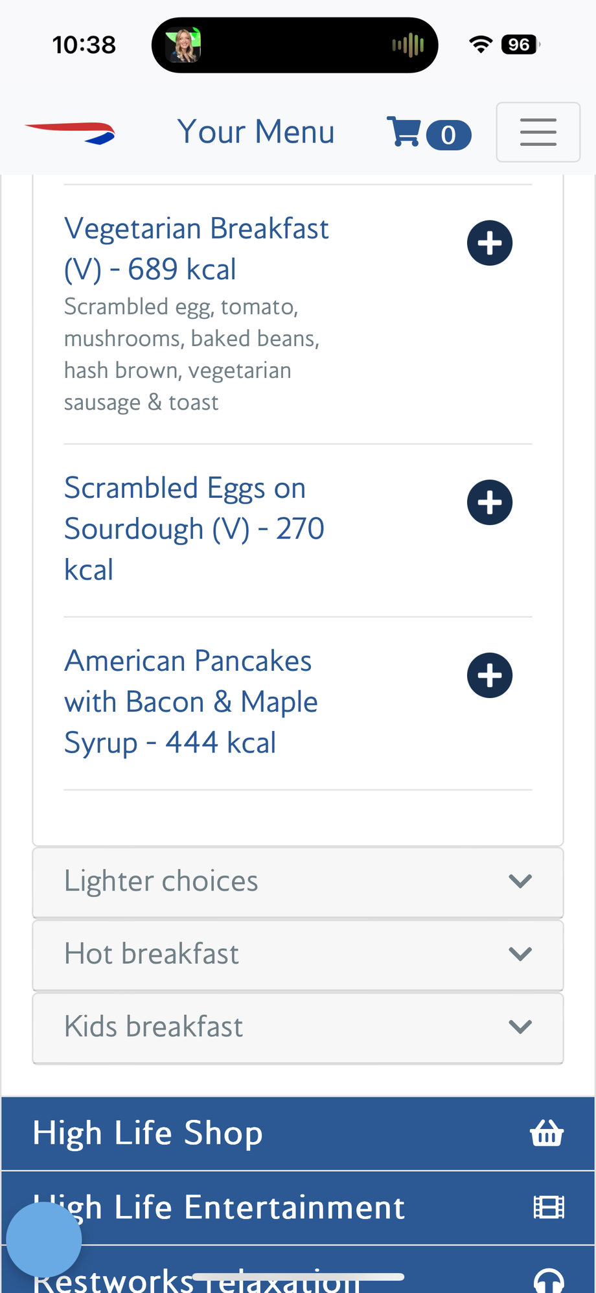
Task: Open the hamburger navigation menu
Action: tap(538, 132)
